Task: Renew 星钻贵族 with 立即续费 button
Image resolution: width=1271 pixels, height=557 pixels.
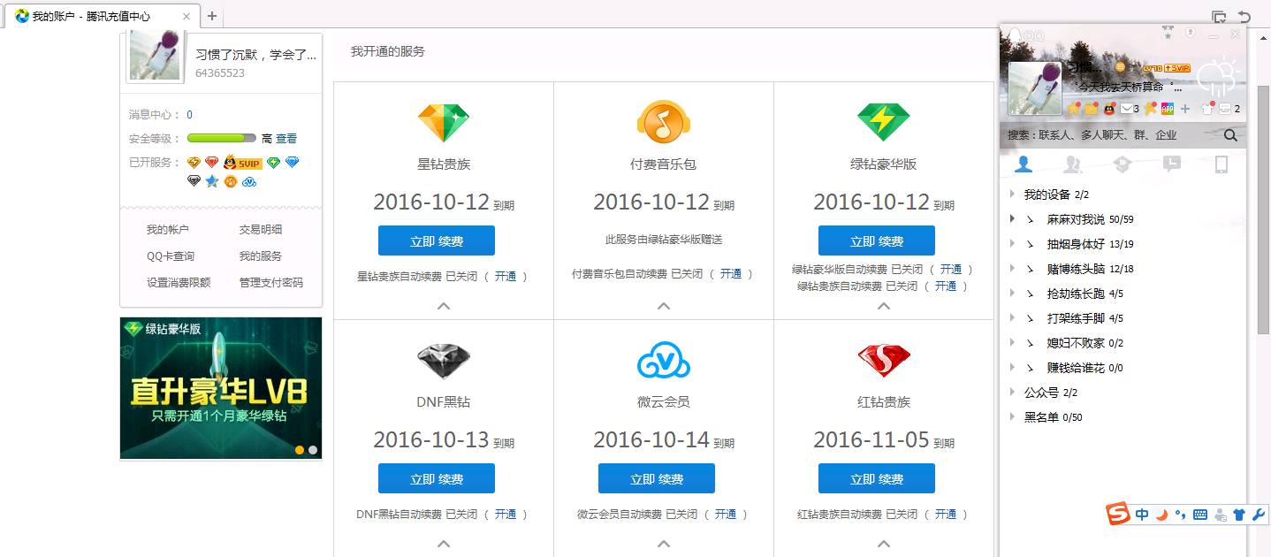Action: pyautogui.click(x=437, y=241)
